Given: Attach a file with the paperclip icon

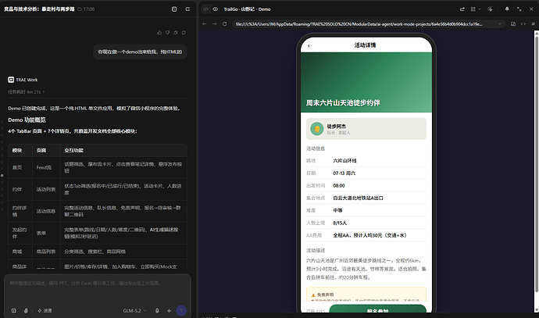Looking at the screenshot, I should (x=26, y=310).
